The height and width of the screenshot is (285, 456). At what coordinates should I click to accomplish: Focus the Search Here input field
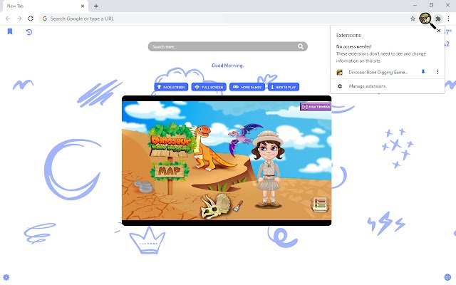(x=227, y=46)
